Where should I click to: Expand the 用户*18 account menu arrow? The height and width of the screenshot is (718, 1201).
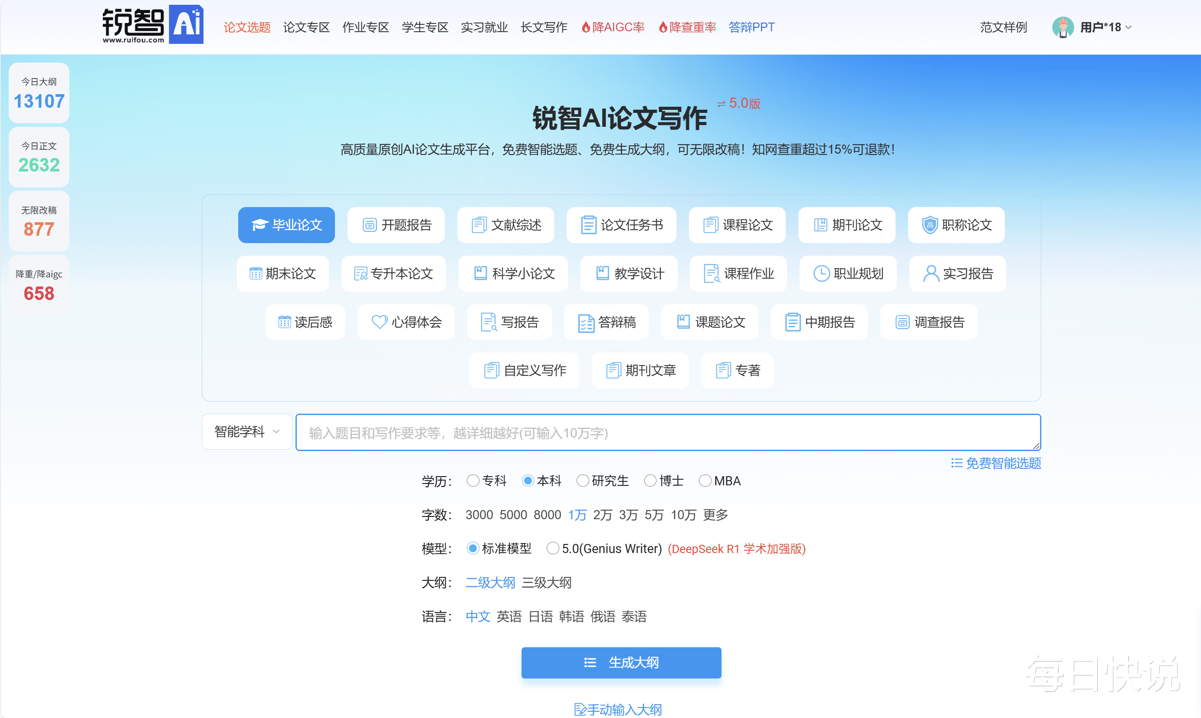1129,28
